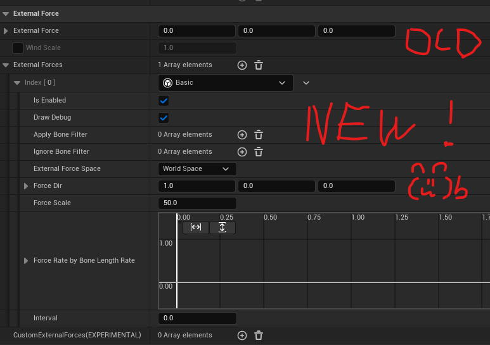Clear Ignore Bone Filter array with trash icon
Viewport: 490px width, 345px height.
pos(259,152)
